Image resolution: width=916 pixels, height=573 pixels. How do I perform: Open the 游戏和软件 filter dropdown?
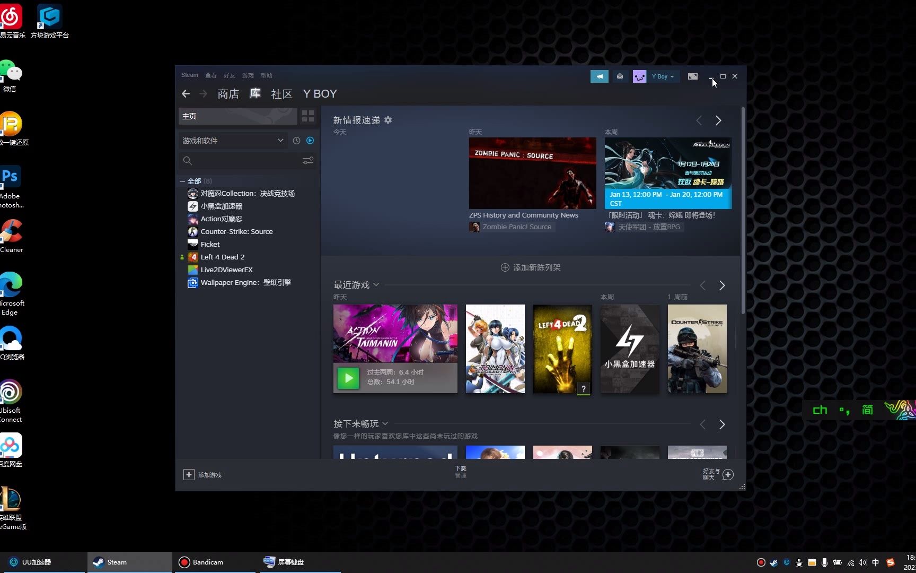[x=232, y=140]
